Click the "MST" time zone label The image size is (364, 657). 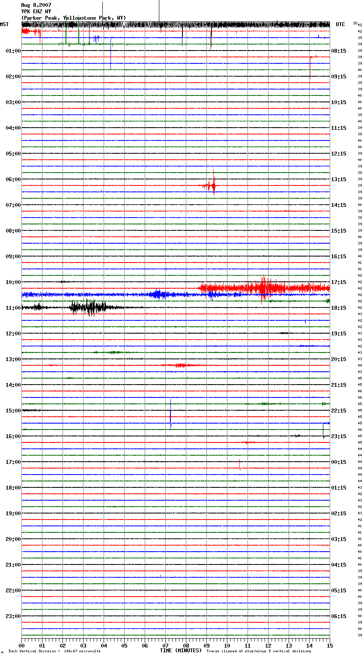tap(4, 24)
